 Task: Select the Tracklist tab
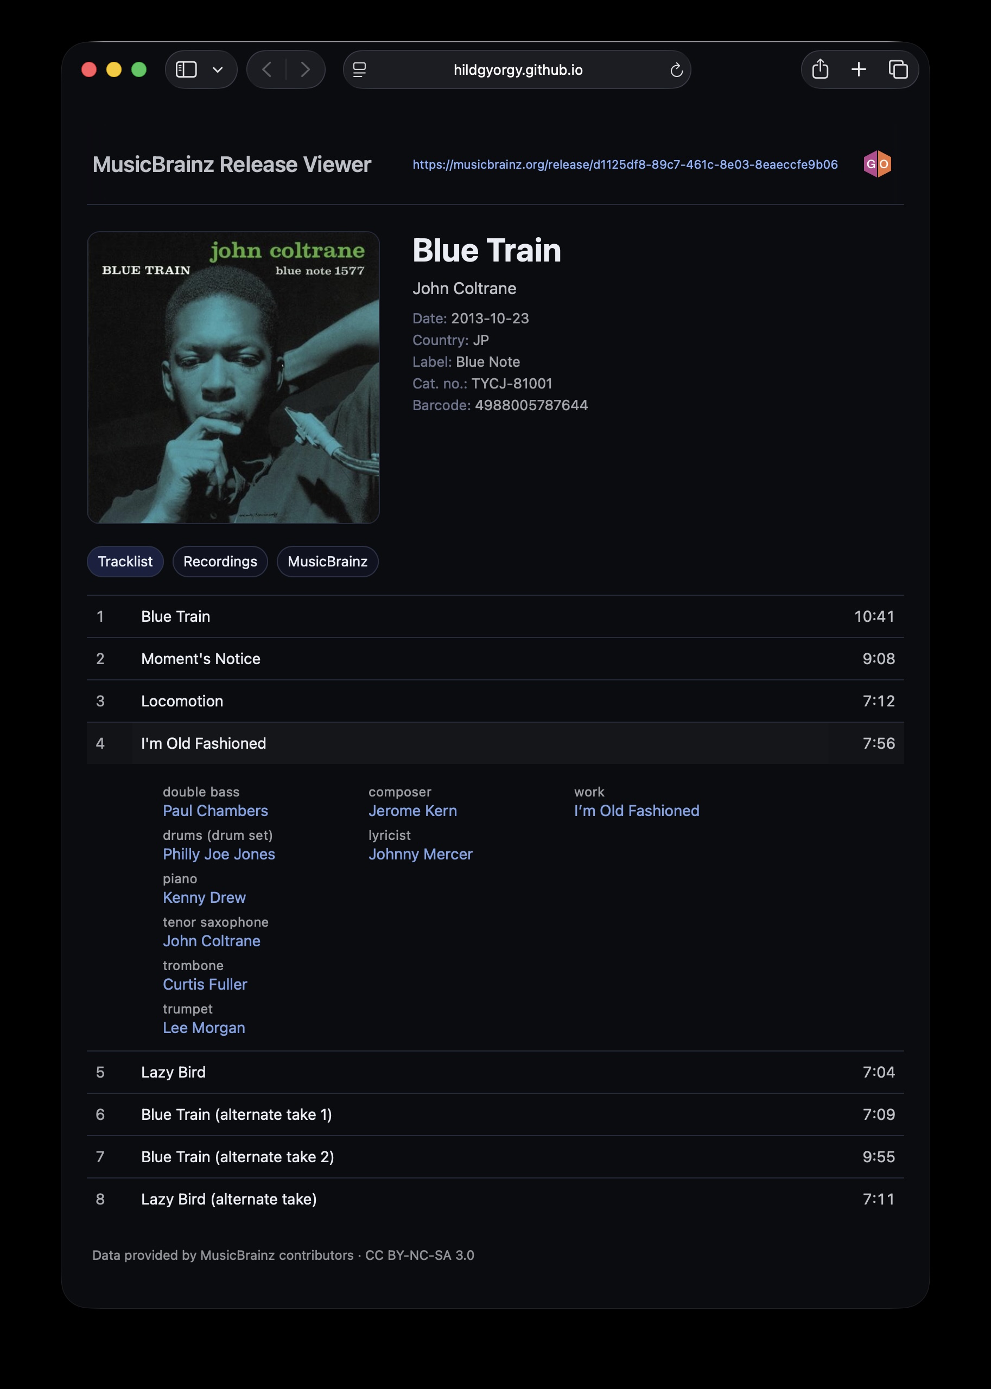click(x=125, y=561)
